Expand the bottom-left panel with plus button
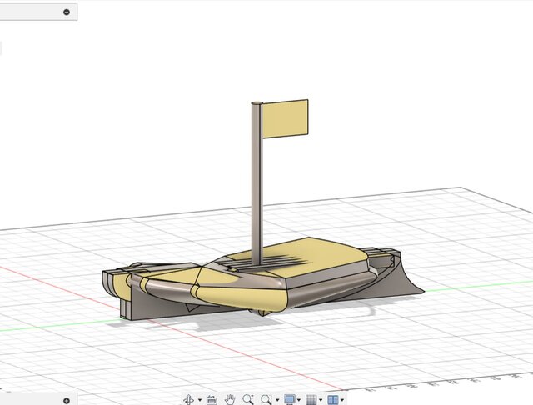 pyautogui.click(x=67, y=400)
